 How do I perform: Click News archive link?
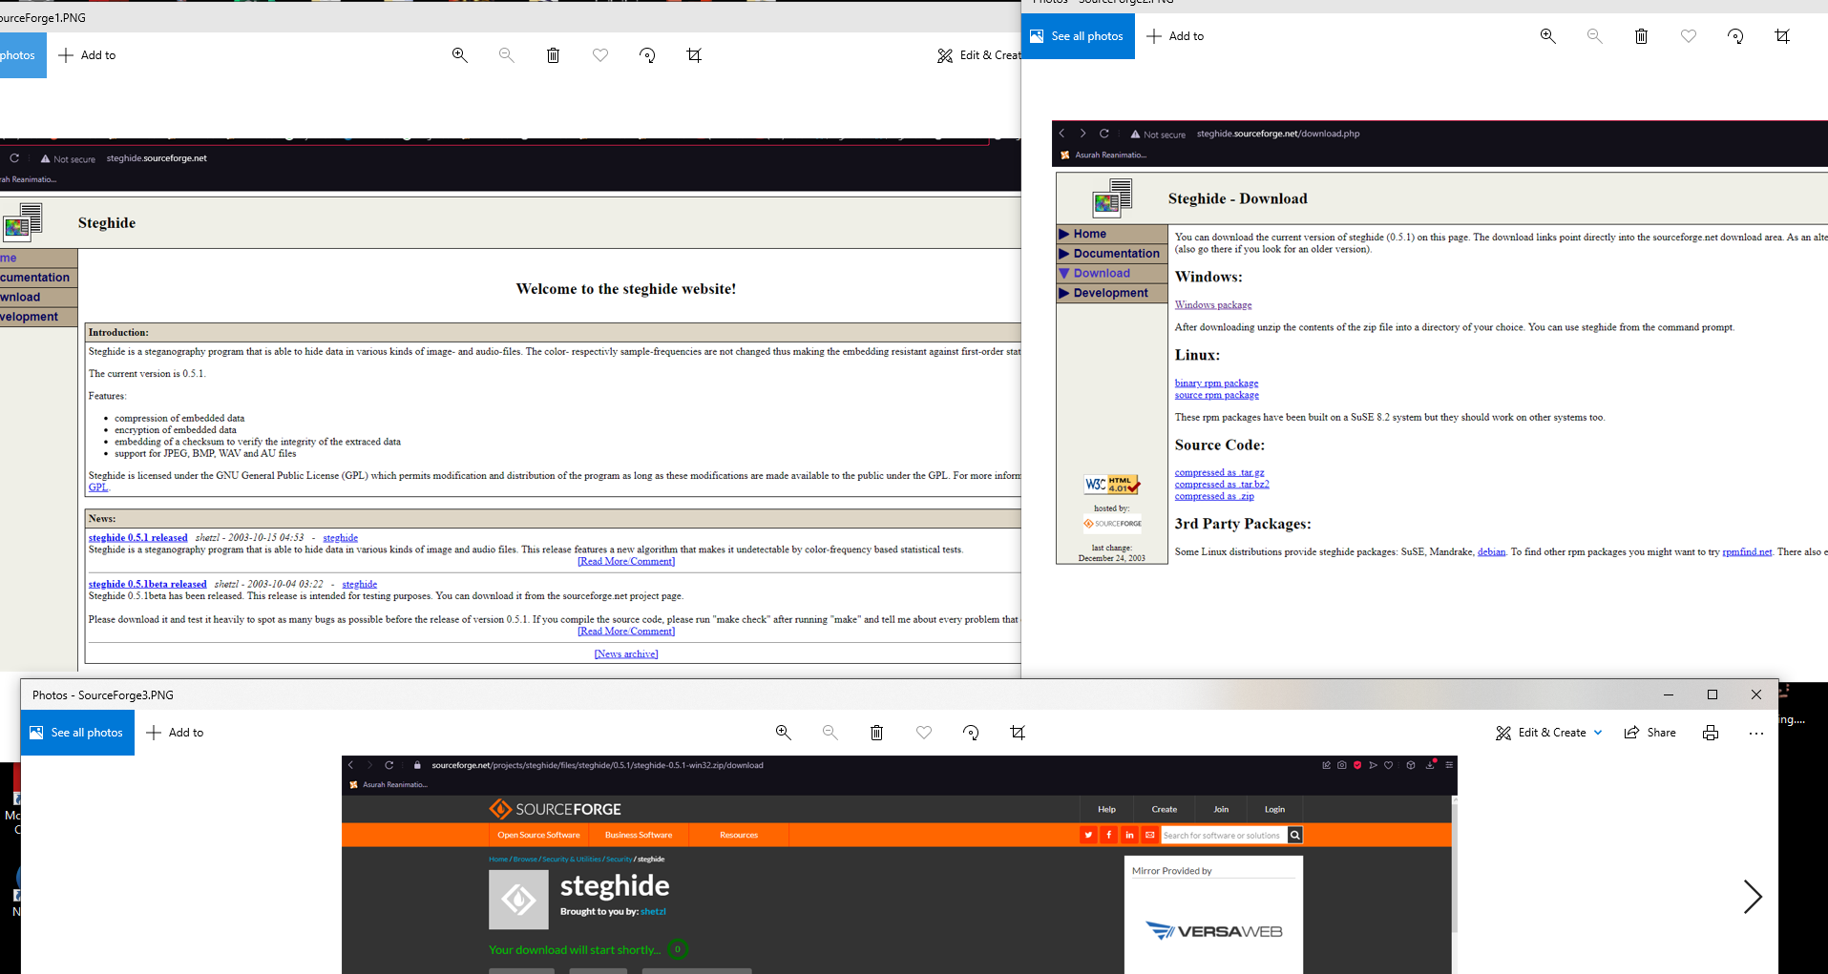pos(626,654)
